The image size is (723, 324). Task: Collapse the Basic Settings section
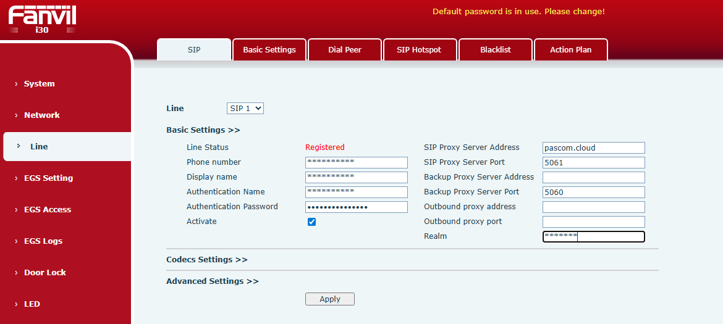203,130
